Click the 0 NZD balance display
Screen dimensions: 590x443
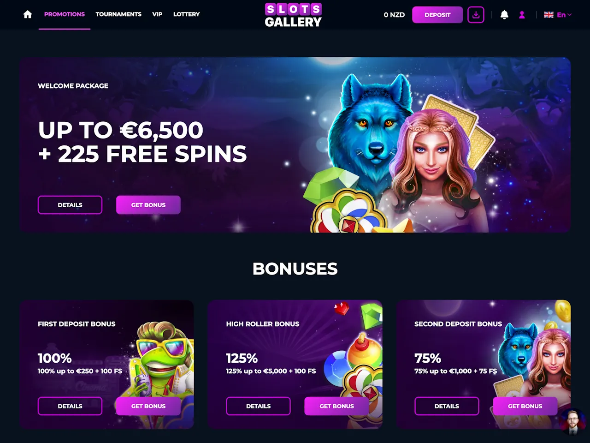(x=394, y=15)
